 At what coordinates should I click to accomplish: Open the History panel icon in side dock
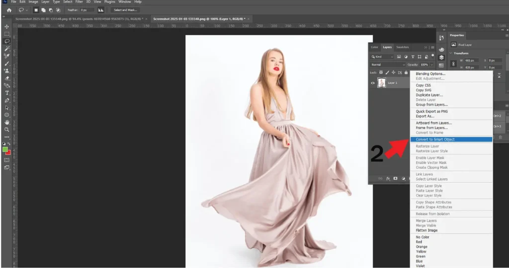click(441, 38)
